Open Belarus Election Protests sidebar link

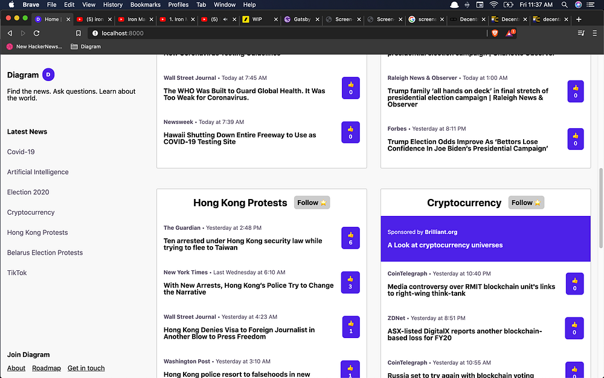(45, 252)
